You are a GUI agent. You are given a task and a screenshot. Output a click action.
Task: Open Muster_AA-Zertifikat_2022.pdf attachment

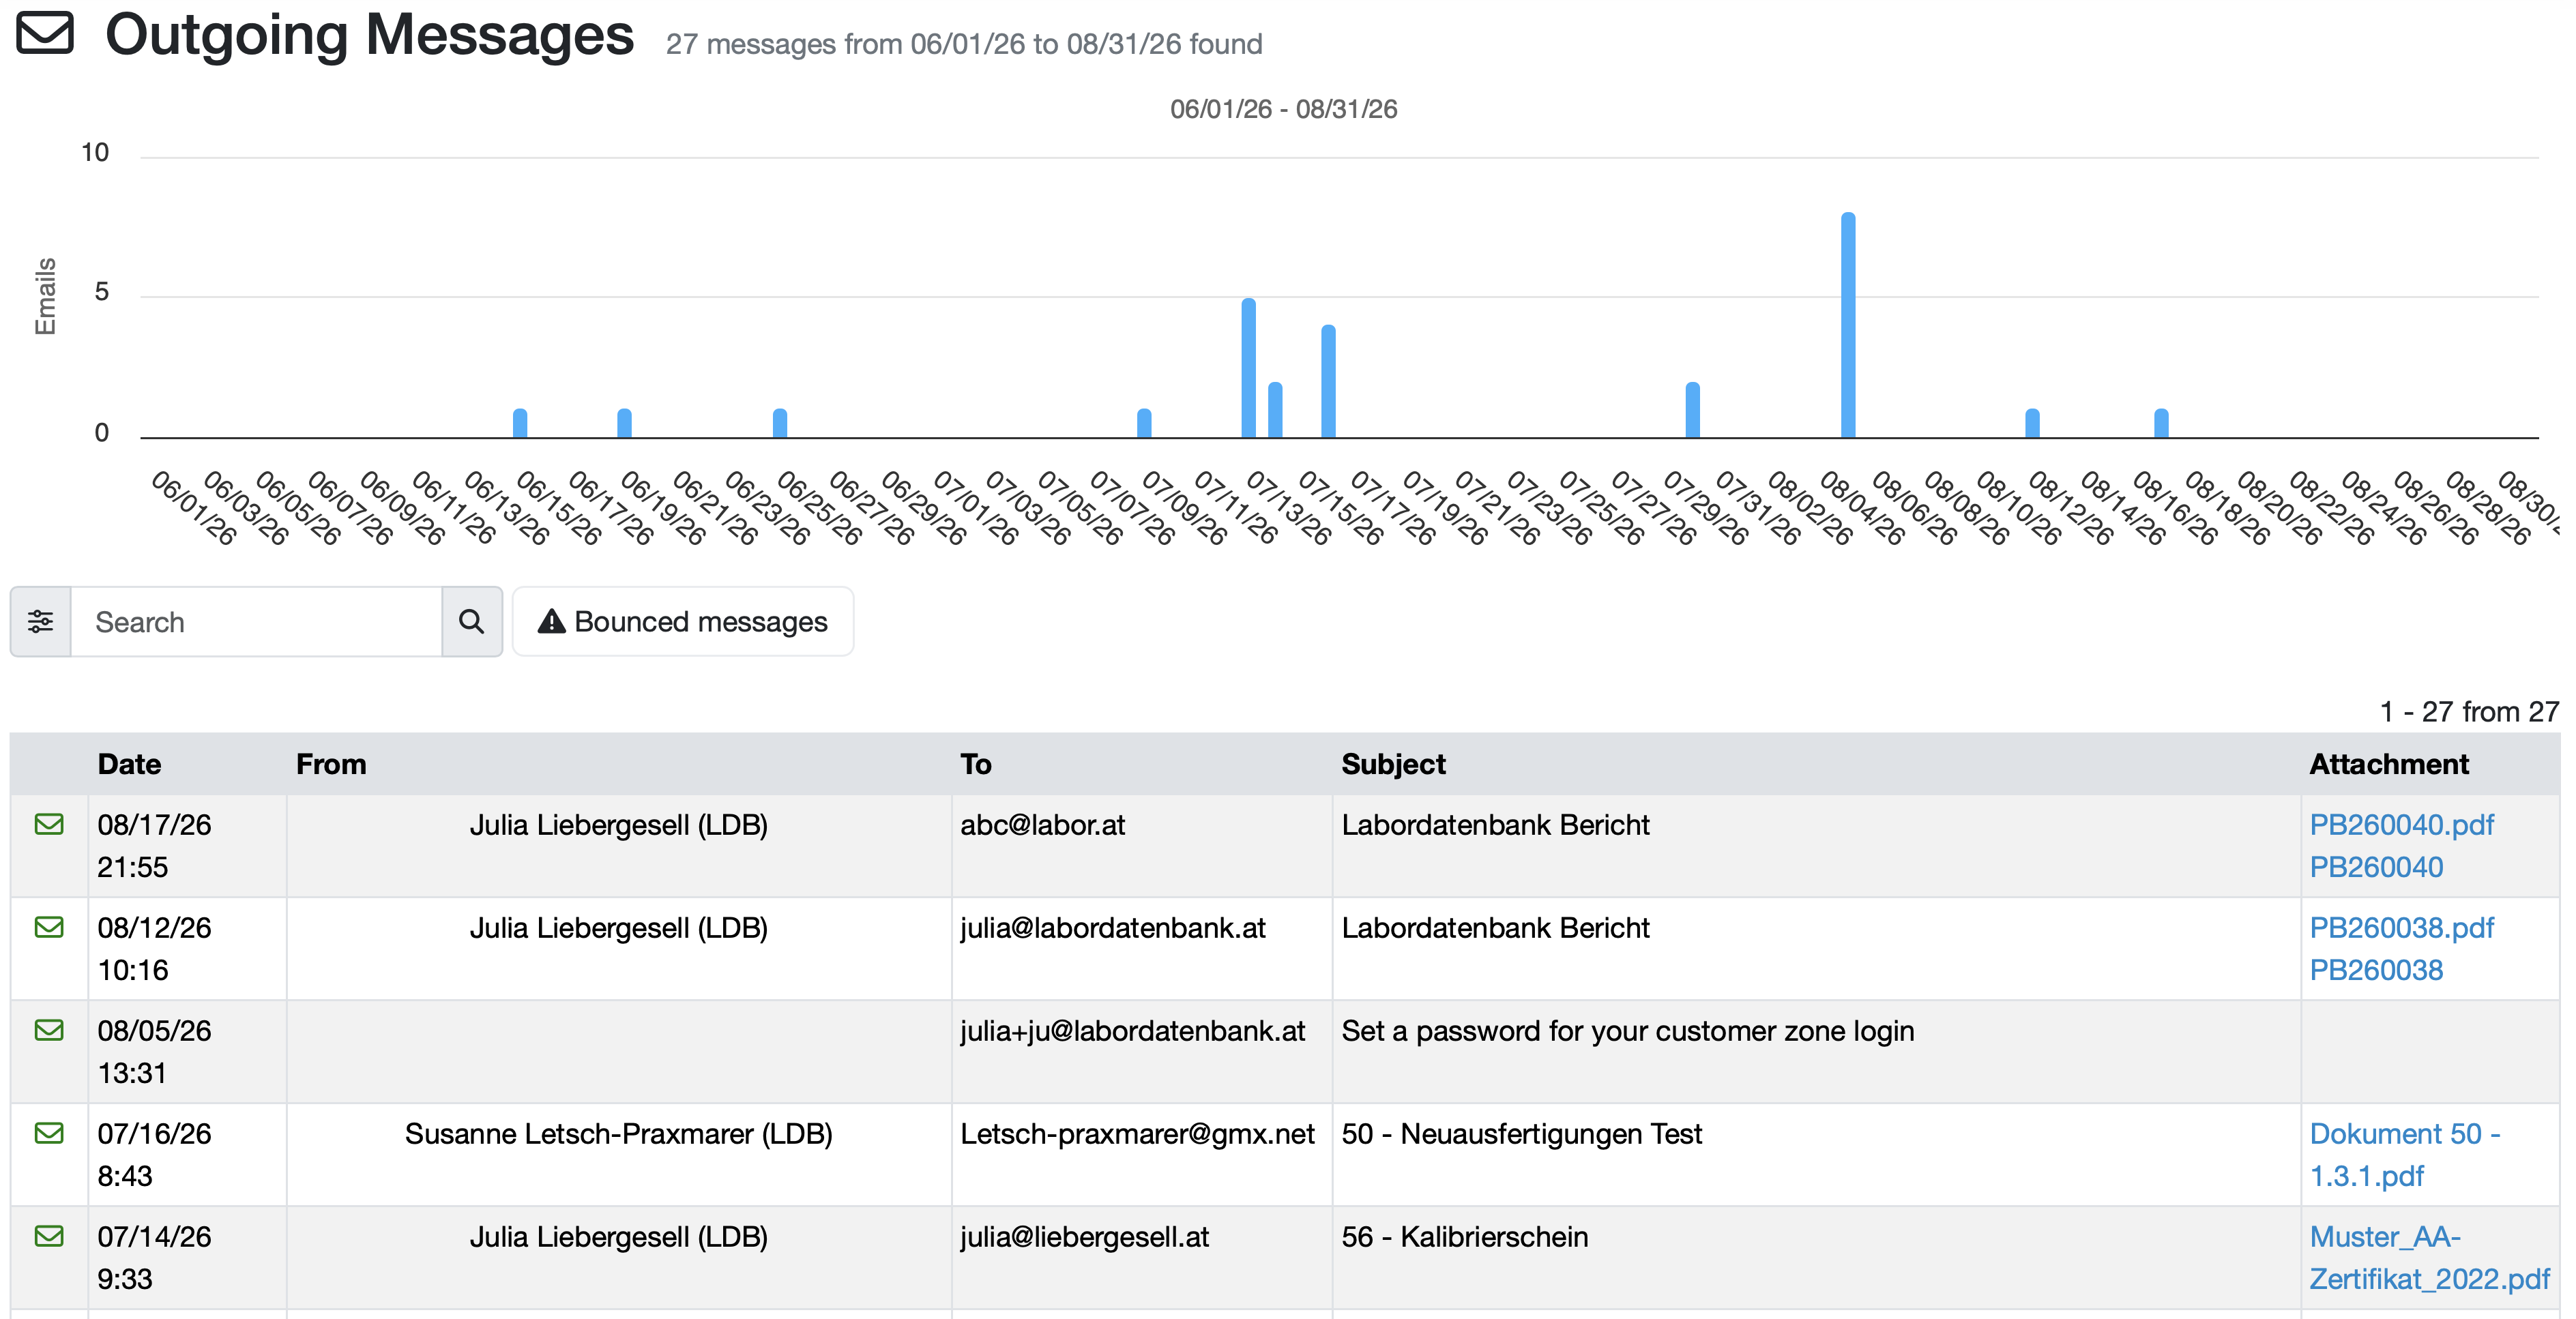(x=2429, y=1258)
